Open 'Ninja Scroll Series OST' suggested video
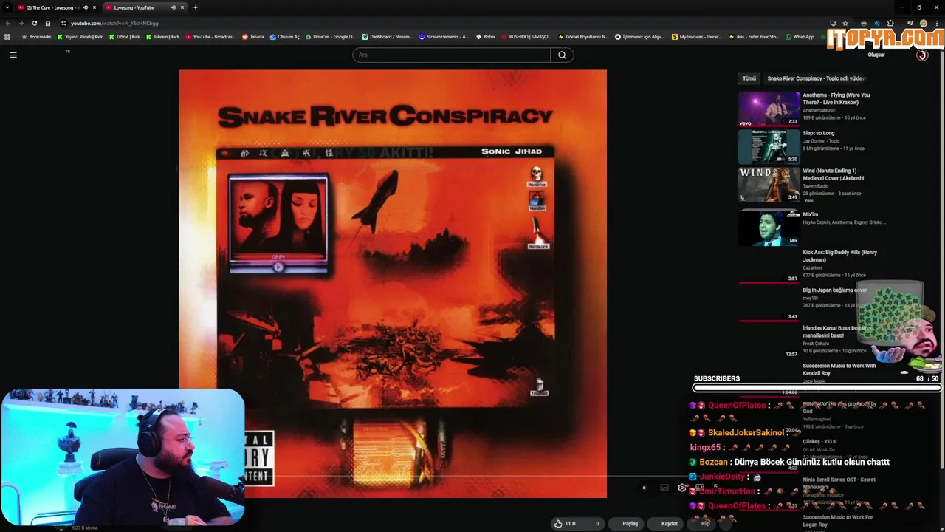 click(839, 482)
